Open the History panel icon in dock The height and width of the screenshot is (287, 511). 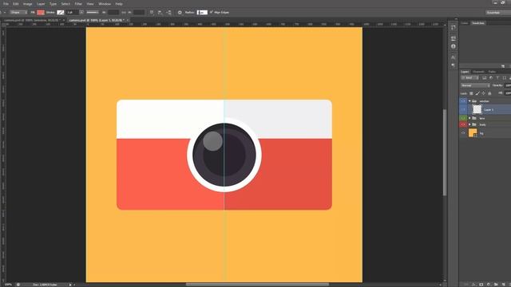pyautogui.click(x=454, y=28)
